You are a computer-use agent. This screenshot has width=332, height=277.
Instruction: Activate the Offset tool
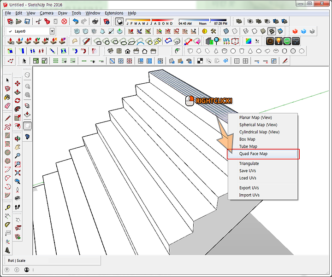coord(18,126)
